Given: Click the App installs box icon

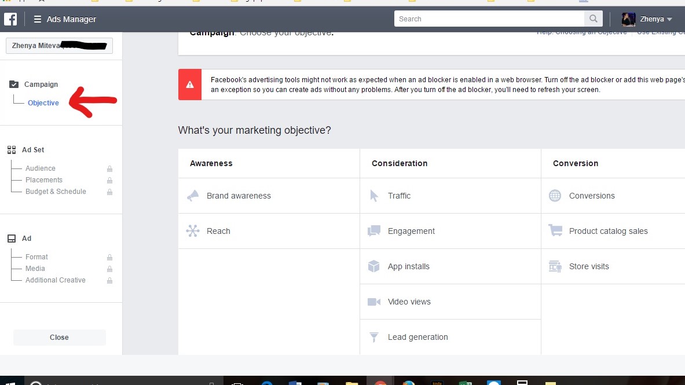Looking at the screenshot, I should point(374,266).
